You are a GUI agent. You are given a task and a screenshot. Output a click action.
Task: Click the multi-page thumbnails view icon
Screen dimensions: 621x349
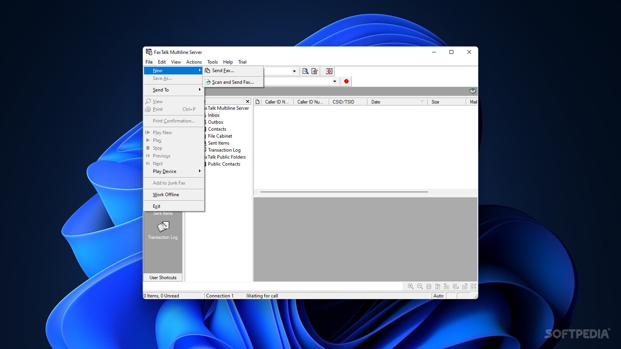(x=474, y=287)
